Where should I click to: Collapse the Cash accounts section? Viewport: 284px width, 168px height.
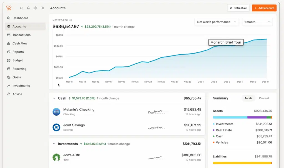click(54, 98)
